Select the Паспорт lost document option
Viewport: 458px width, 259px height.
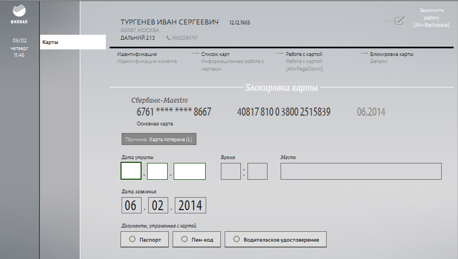click(x=144, y=239)
